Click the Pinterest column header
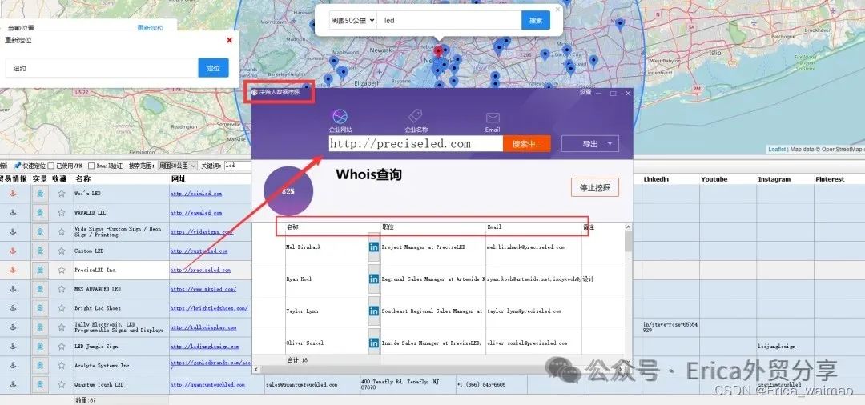 (830, 179)
